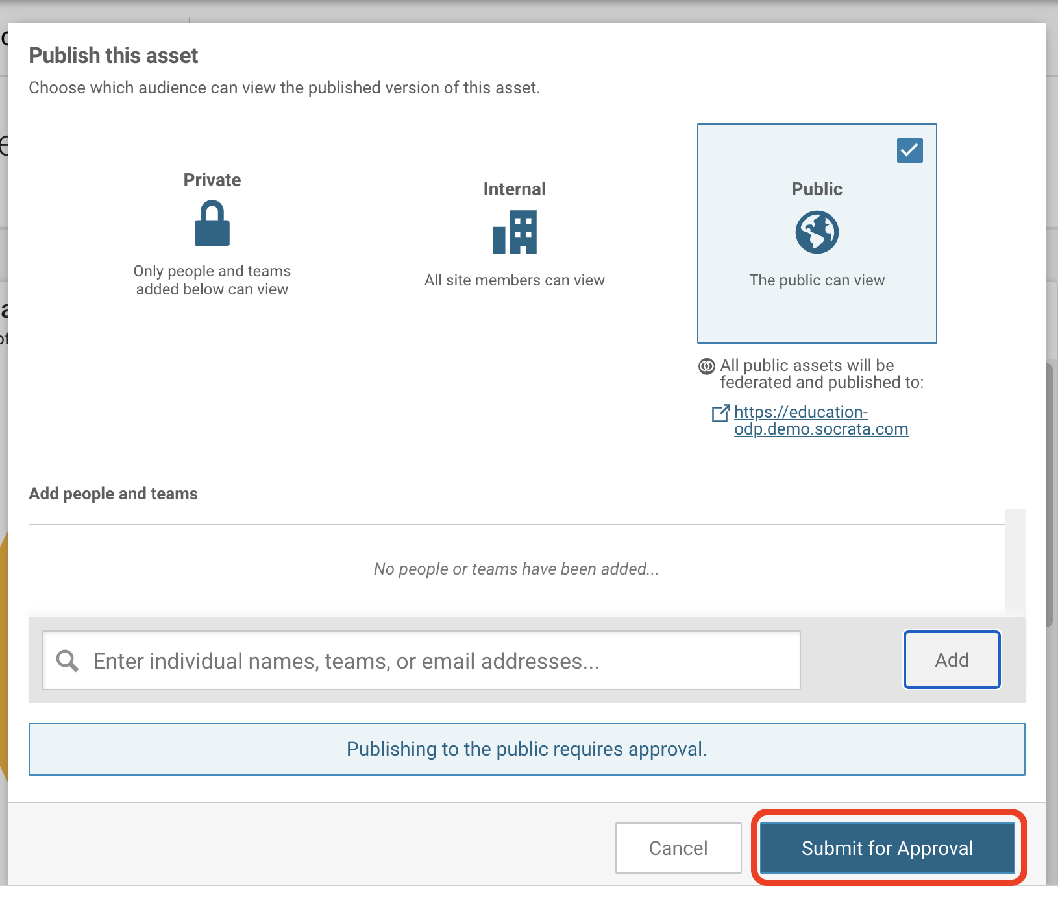Click the Add button
The width and height of the screenshot is (1058, 899).
tap(952, 660)
